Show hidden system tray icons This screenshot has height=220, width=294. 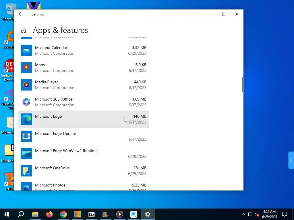243,214
